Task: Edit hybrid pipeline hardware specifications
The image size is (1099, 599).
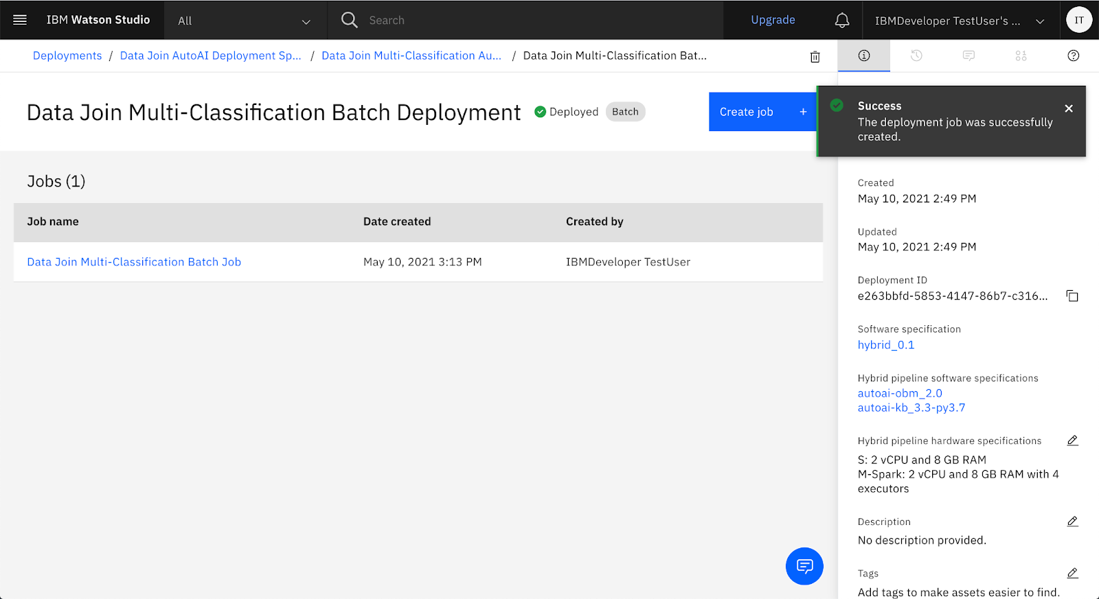Action: click(x=1072, y=441)
